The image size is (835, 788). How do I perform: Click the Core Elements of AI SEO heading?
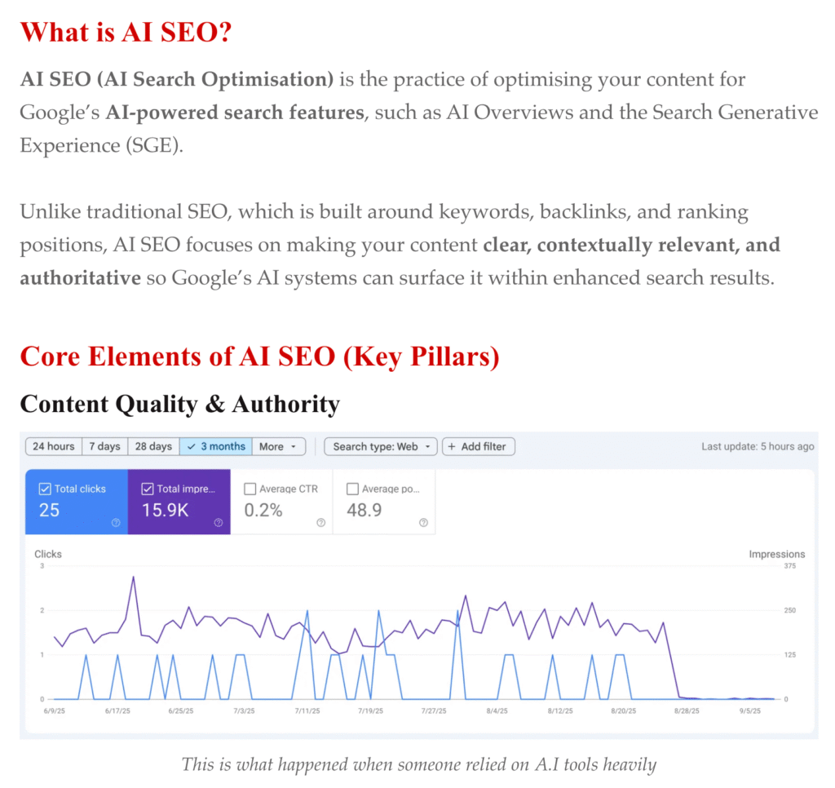pos(259,356)
